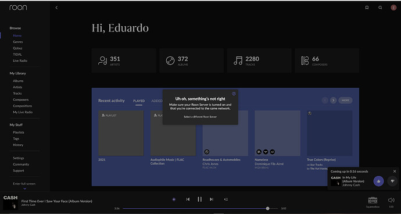Go back using the left chevron
Screen dimensions: 401x214
pyautogui.click(x=56, y=8)
